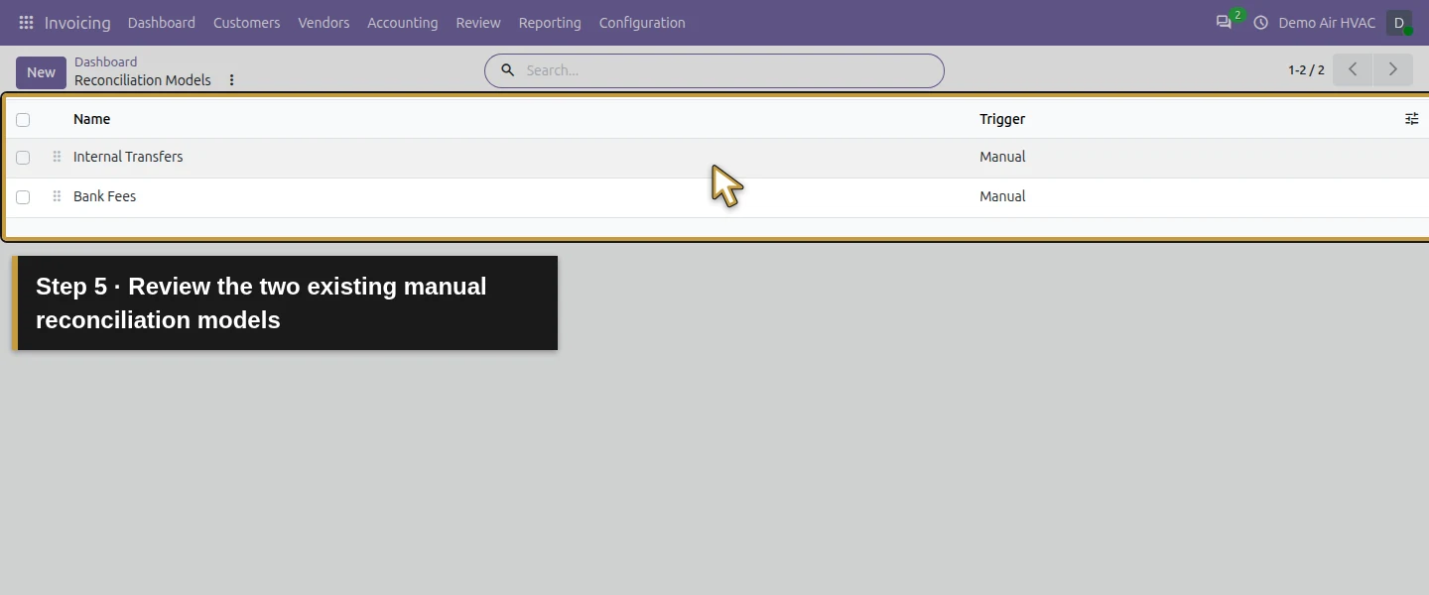Screen dimensions: 1429x595
Task: Open the column settings adjust icon
Action: (x=1411, y=119)
